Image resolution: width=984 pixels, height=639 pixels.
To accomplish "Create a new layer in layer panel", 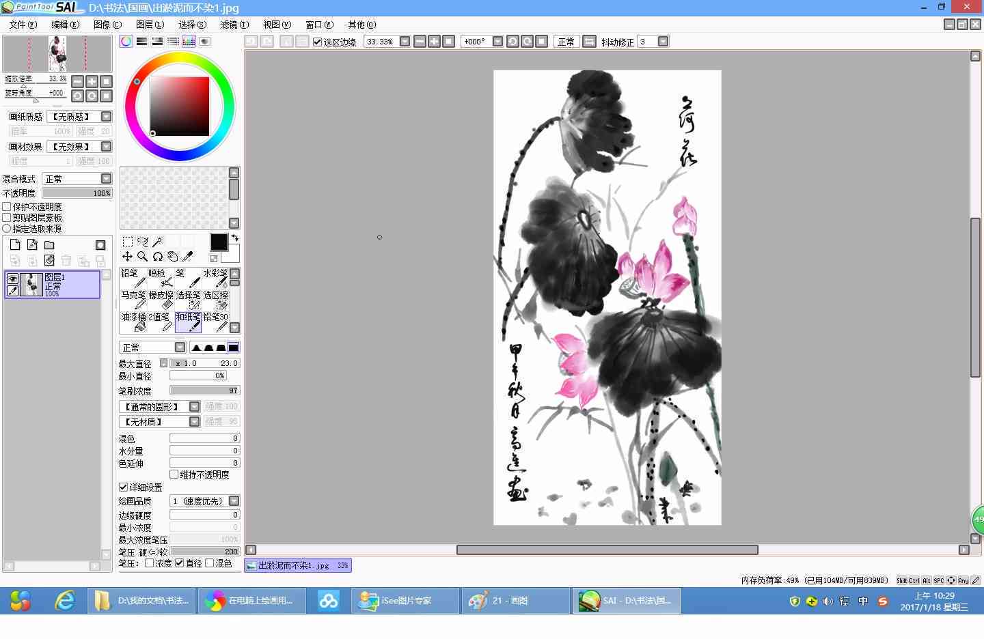I will coord(15,245).
